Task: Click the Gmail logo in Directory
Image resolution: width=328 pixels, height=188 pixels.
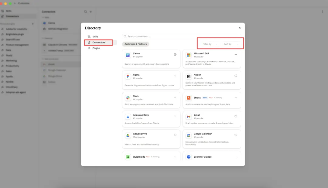Action: pos(189,117)
